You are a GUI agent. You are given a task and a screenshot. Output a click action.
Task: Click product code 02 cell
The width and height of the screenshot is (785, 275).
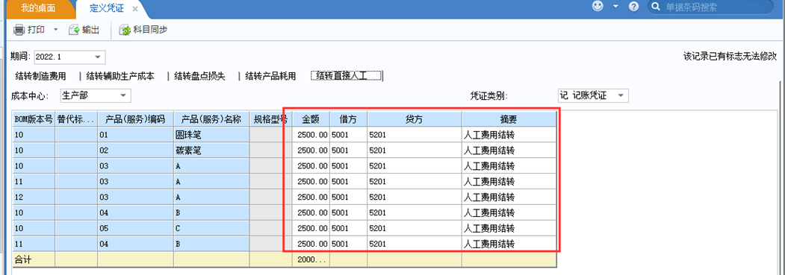(136, 151)
